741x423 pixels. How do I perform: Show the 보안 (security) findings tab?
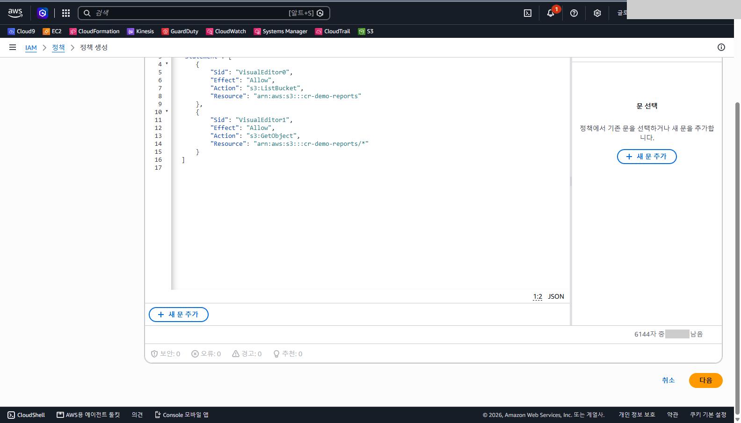pyautogui.click(x=166, y=354)
